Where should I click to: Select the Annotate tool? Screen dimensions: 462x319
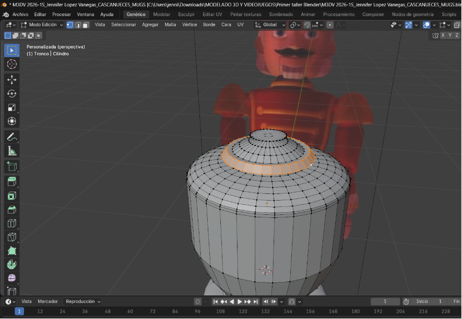(11, 136)
